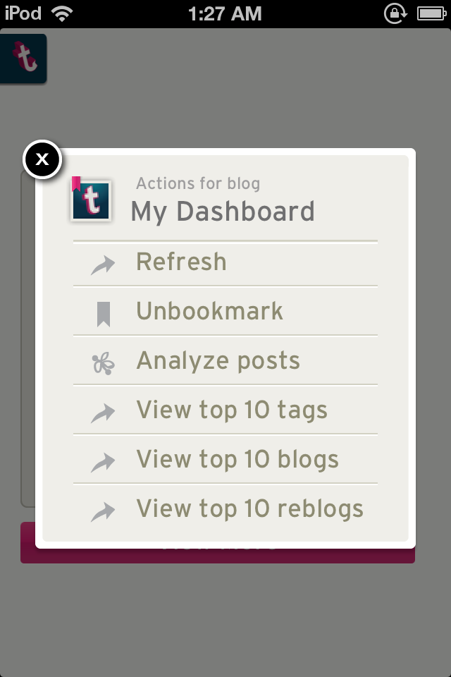Click the arrow icon beside View top 10 reblogs
Viewport: 451px width, 677px height.
[103, 512]
